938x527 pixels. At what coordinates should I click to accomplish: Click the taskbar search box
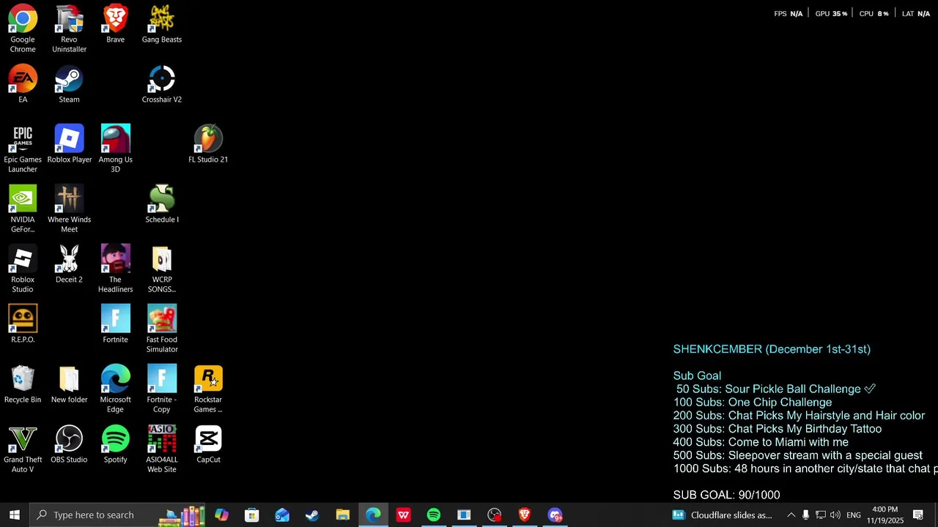pyautogui.click(x=117, y=515)
